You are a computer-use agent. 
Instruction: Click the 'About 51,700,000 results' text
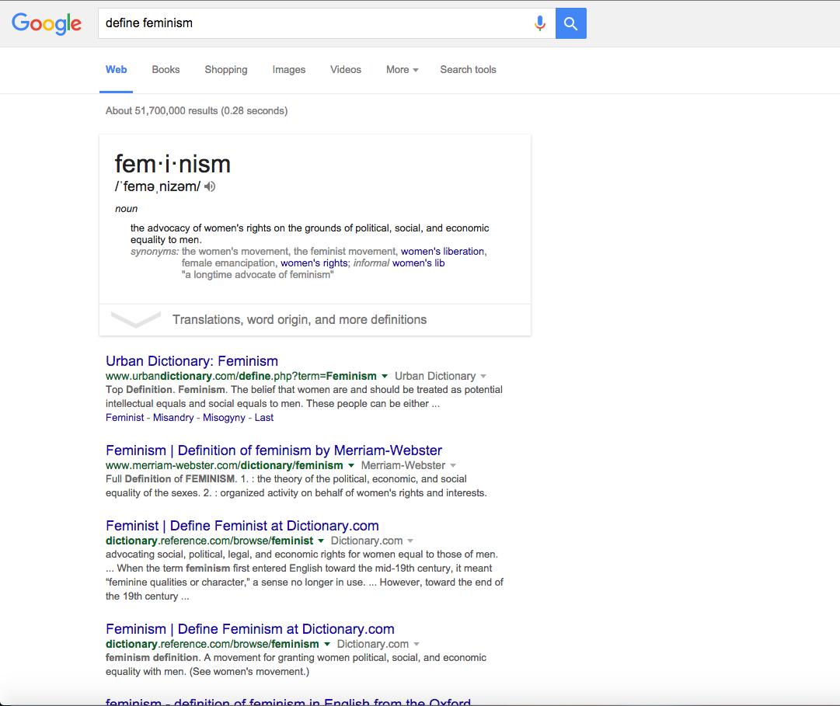(x=197, y=111)
